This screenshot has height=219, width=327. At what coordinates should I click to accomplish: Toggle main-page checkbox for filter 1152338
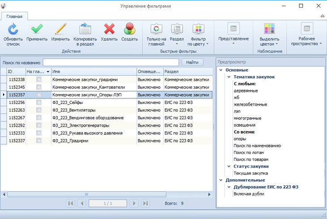pyautogui.click(x=39, y=79)
